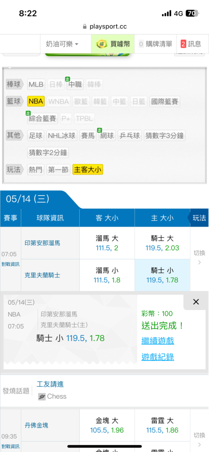Select the 熱門 play mode
Screen dimensions: 209x452
[x=35, y=170]
